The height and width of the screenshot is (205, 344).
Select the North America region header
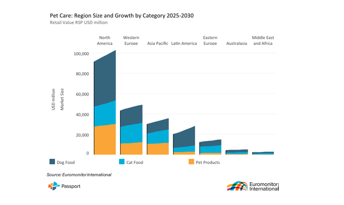[x=105, y=41]
